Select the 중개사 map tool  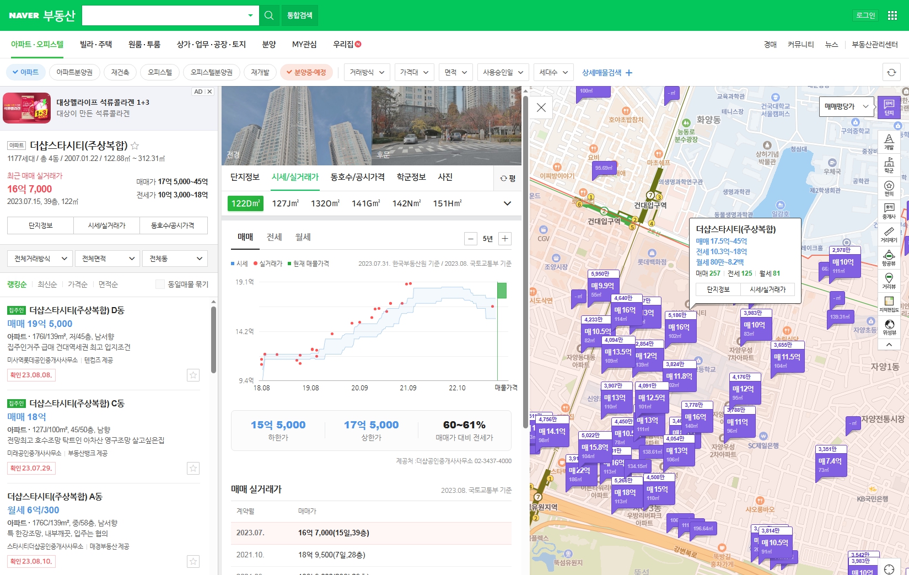click(x=889, y=211)
